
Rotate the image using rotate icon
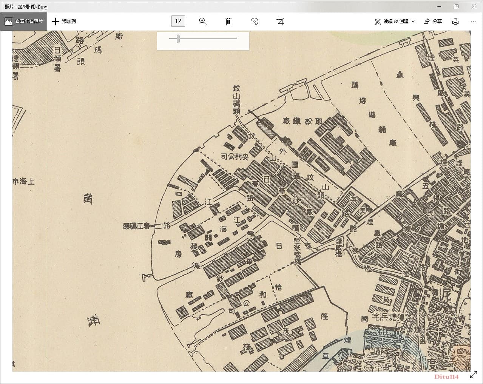[255, 22]
